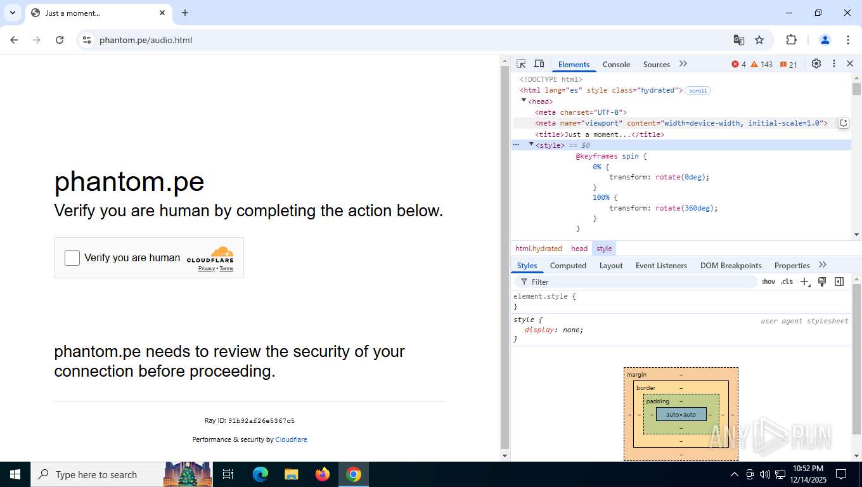Toggle .cls element classes panel
Image resolution: width=862 pixels, height=487 pixels.
pos(787,282)
